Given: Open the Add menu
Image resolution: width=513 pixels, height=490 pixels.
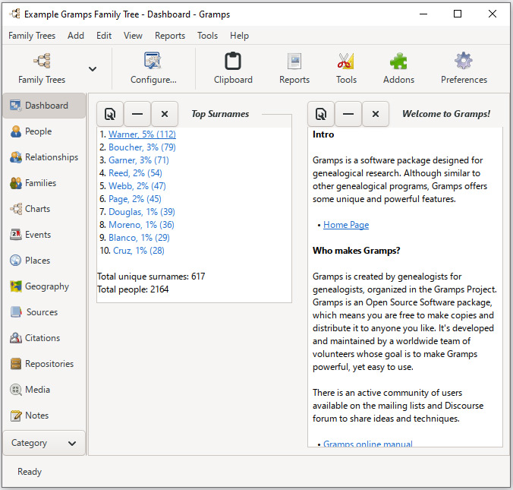Looking at the screenshot, I should [76, 36].
